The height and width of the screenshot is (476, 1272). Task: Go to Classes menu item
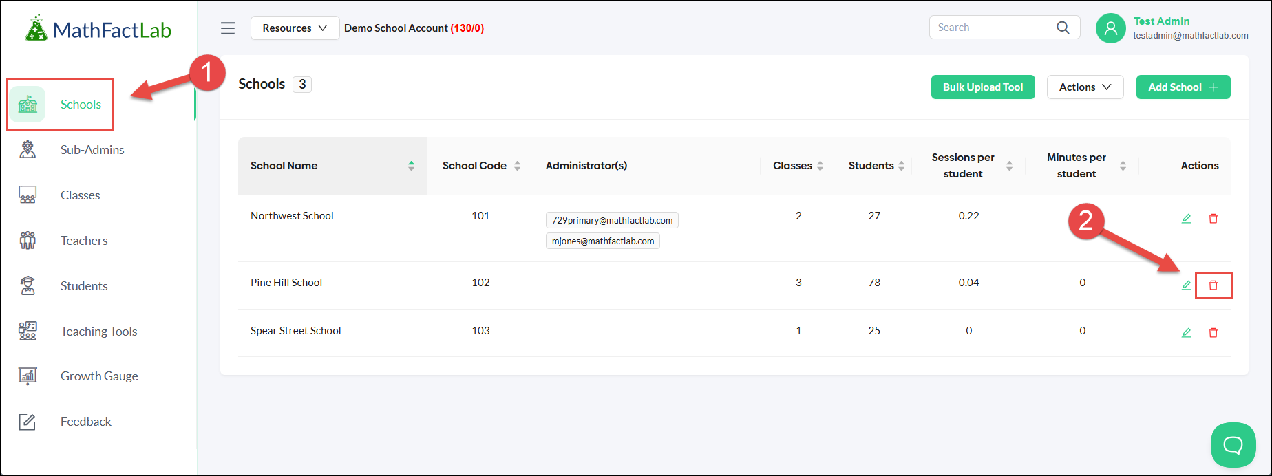tap(80, 195)
